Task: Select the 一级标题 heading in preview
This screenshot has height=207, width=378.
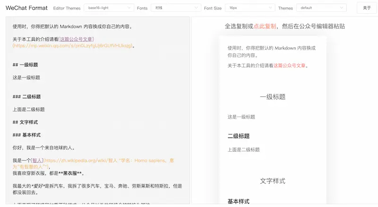Action: [273, 97]
